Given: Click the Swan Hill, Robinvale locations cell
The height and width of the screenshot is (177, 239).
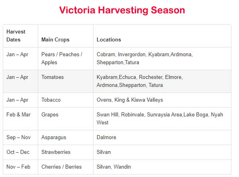Looking at the screenshot, I should point(162,119).
